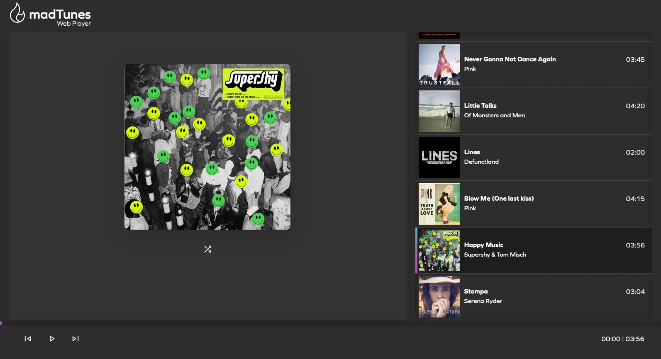Click the madTunes flame logo icon
Image resolution: width=661 pixels, height=359 pixels.
[17, 13]
